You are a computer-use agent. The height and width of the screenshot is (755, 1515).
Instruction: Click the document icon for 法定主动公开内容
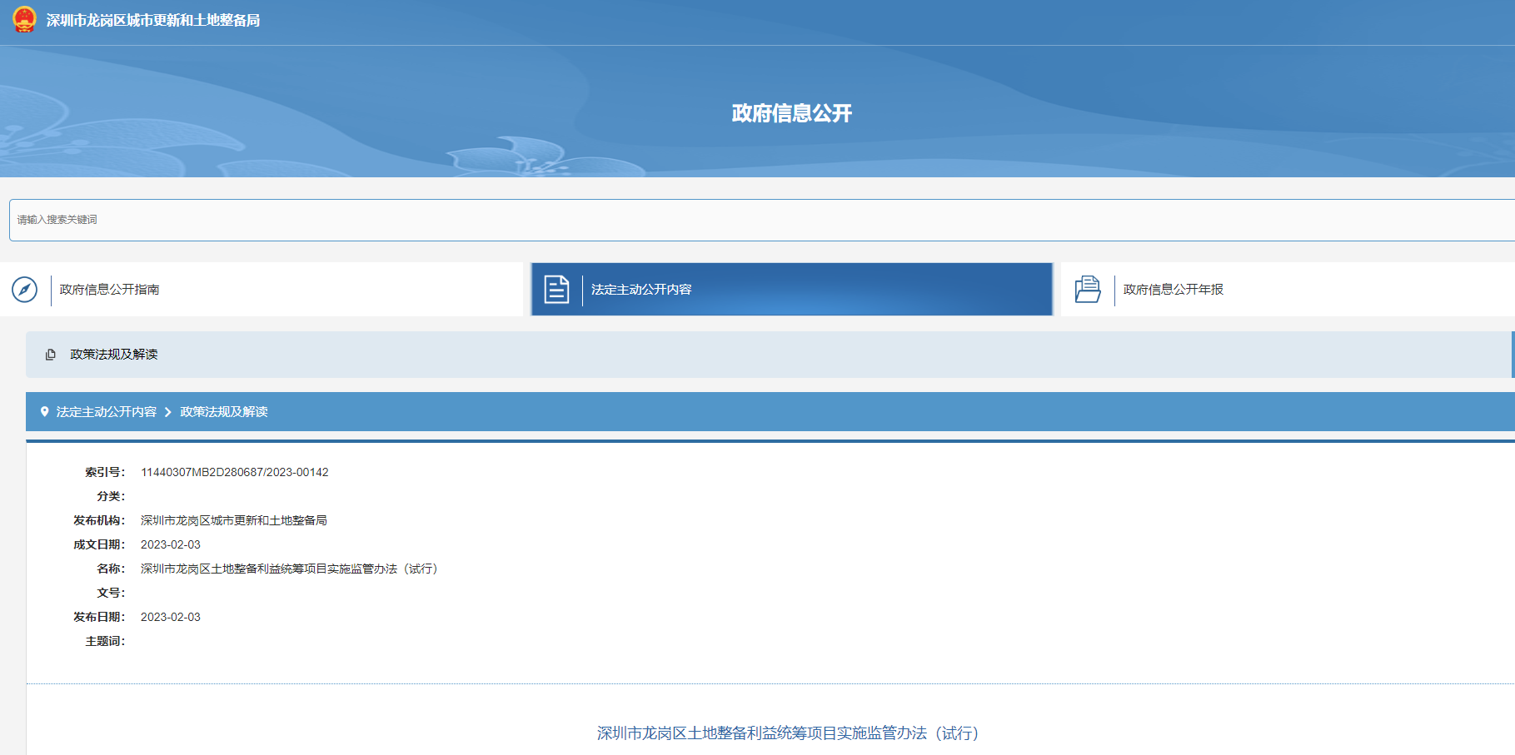(556, 290)
